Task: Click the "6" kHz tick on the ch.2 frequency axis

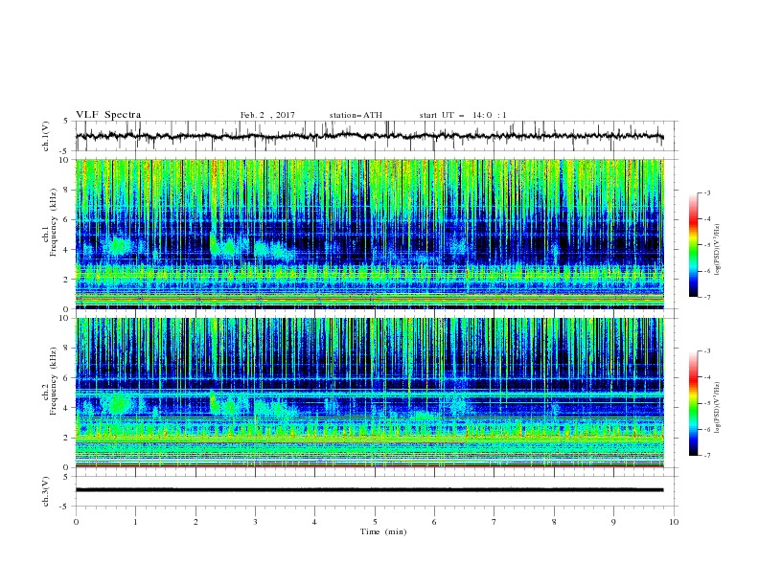Action: [67, 377]
